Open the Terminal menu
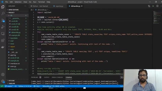The height and width of the screenshot is (91, 162). tap(41, 2)
